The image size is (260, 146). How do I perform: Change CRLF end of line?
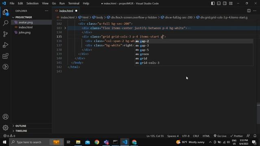coord(196,136)
